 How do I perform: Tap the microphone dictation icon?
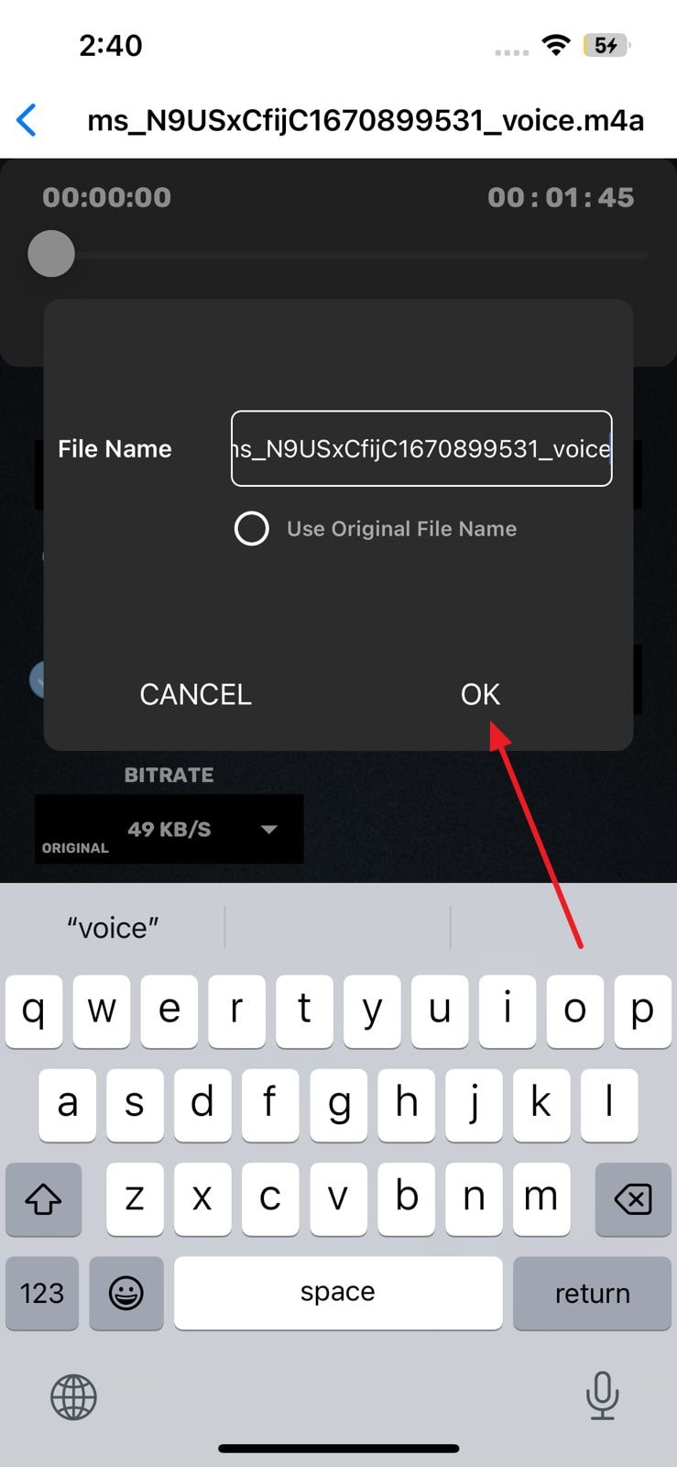[x=602, y=1396]
